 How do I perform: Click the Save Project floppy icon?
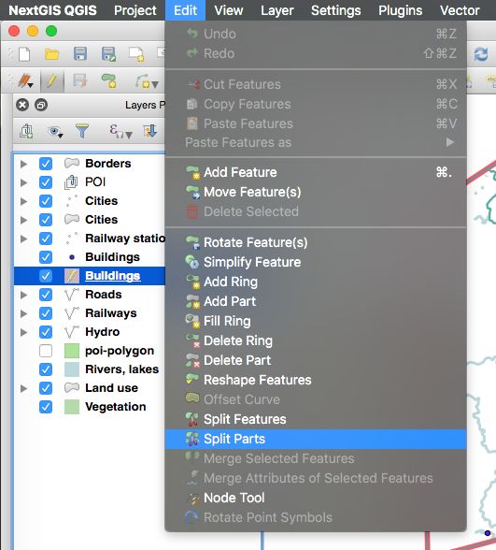click(x=80, y=54)
